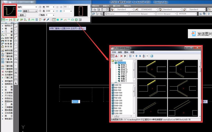Collapse the DorLib2D tree node
The height and width of the screenshot is (132, 212).
[113, 63]
